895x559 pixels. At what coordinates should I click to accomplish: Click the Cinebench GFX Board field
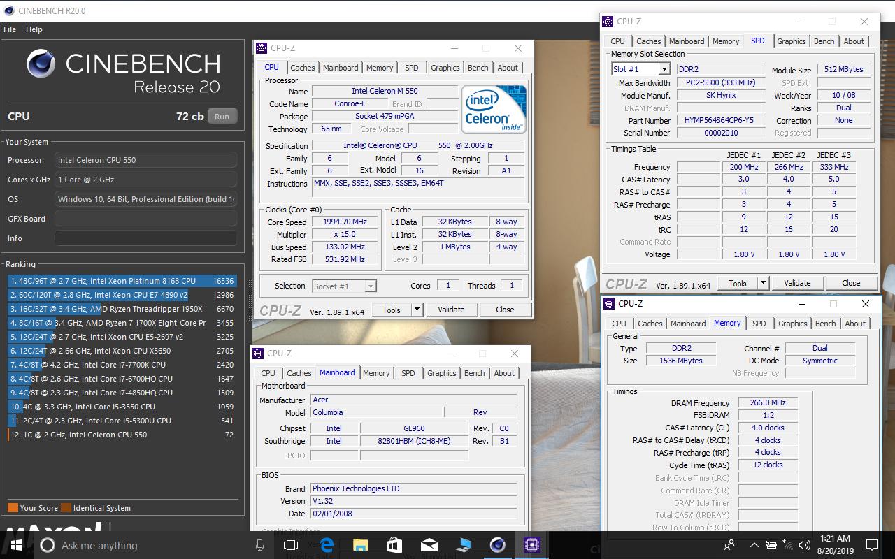pos(145,219)
